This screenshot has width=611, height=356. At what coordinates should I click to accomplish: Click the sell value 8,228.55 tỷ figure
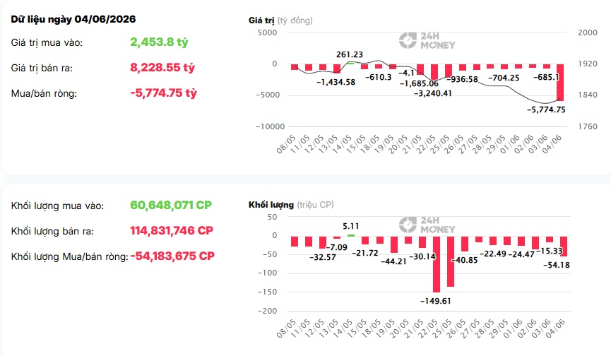click(x=162, y=67)
